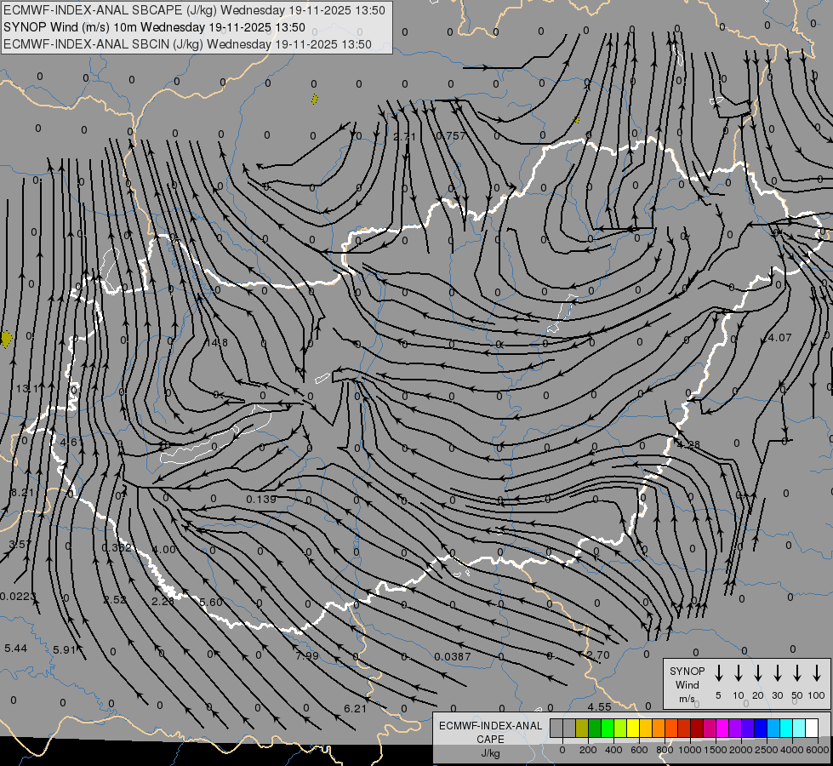This screenshot has width=833, height=766.
Task: Click the 0.139 value on the map
Action: pyautogui.click(x=261, y=499)
